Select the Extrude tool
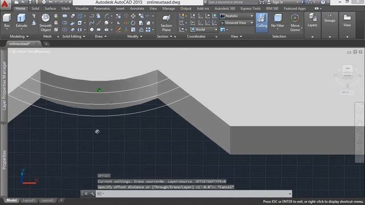The height and width of the screenshot is (205, 365). tap(22, 20)
